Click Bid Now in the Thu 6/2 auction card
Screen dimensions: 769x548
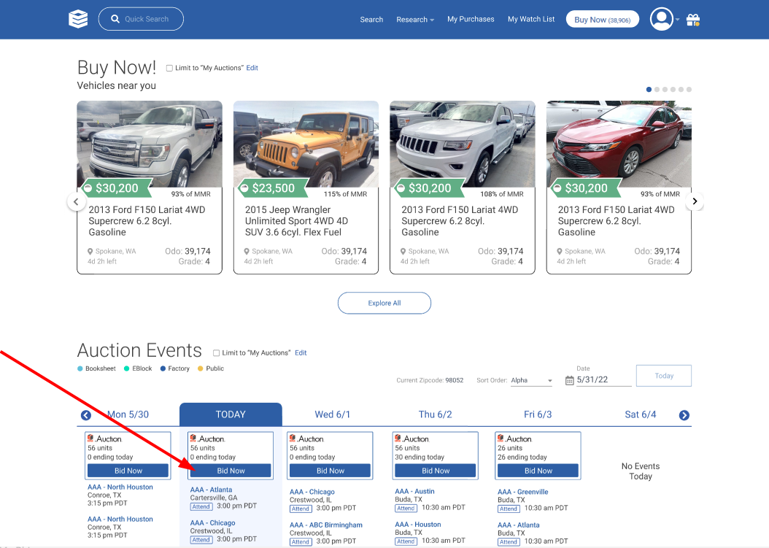436,471
